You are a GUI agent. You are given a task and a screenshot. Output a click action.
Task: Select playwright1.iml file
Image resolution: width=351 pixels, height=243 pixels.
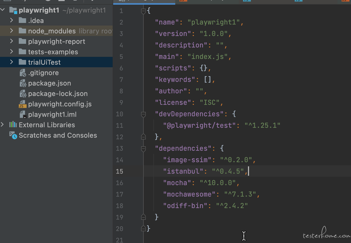52,114
